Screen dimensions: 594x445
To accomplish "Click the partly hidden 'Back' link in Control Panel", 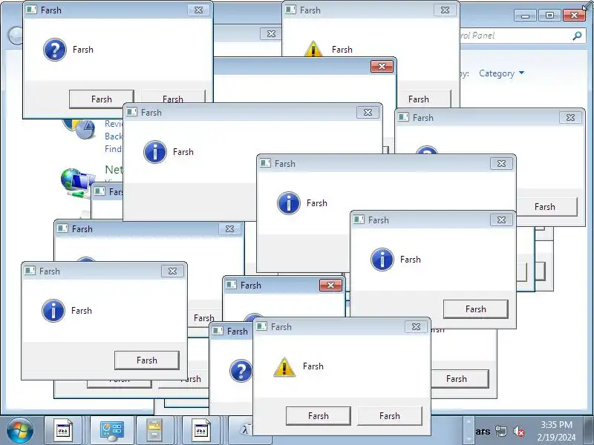I will (x=114, y=136).
